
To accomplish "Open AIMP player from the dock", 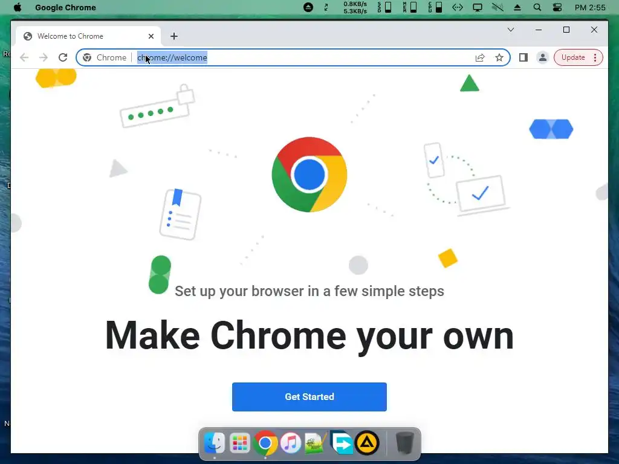I will 367,443.
